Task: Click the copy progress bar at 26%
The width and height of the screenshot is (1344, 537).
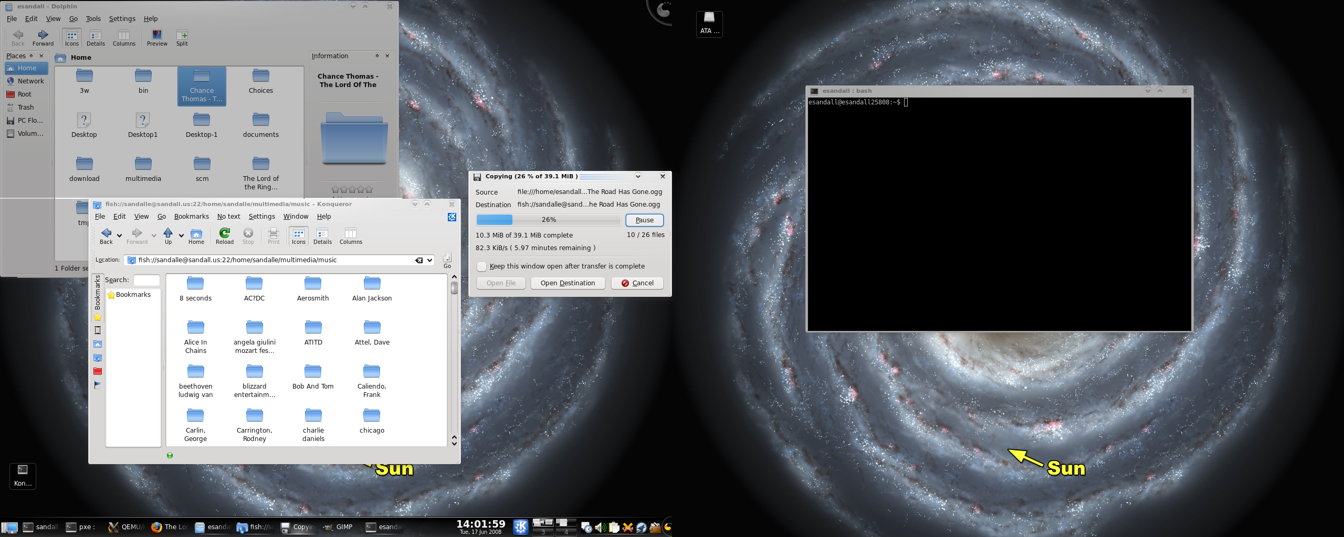Action: coord(548,220)
